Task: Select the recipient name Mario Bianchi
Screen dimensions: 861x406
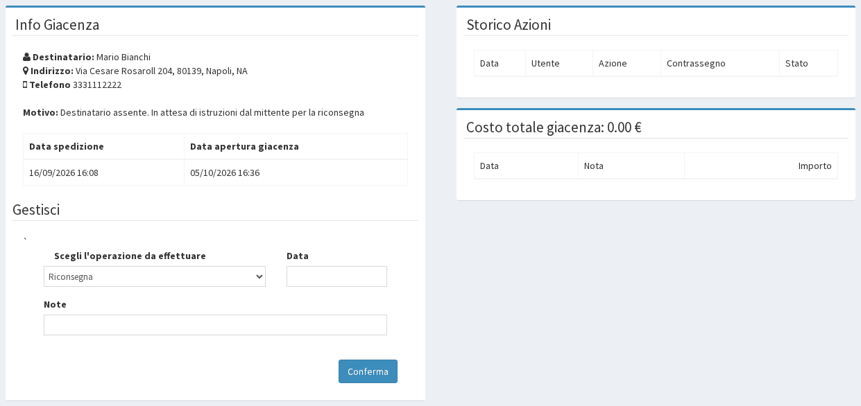Action: [123, 57]
